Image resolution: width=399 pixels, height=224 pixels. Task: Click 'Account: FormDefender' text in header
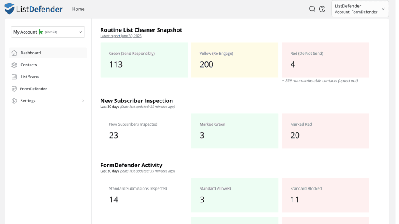click(356, 12)
